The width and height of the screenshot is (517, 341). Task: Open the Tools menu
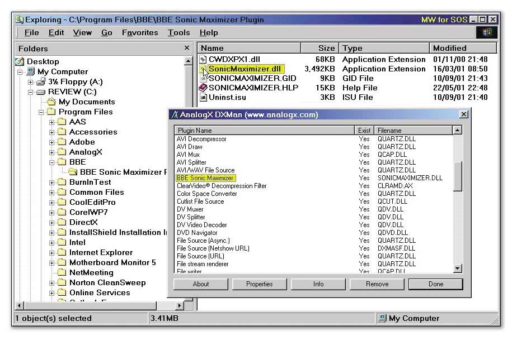(x=178, y=32)
